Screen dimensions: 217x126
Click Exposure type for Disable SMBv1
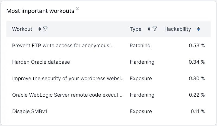point(141,111)
